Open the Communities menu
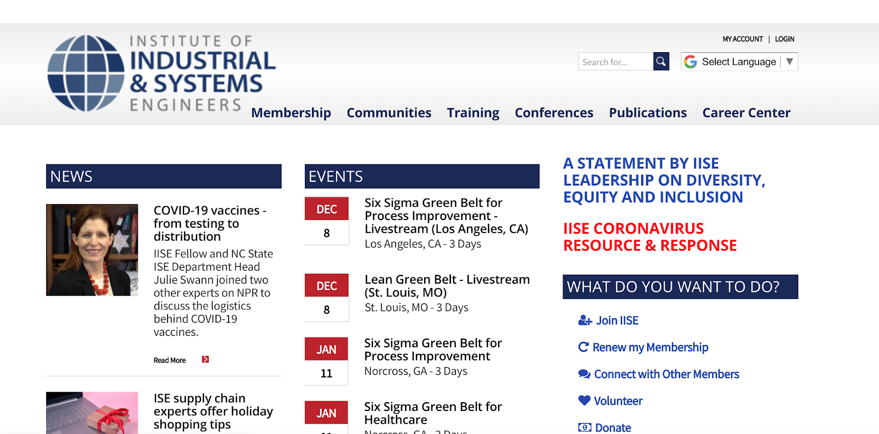Viewport: 879px width, 434px height. (389, 112)
